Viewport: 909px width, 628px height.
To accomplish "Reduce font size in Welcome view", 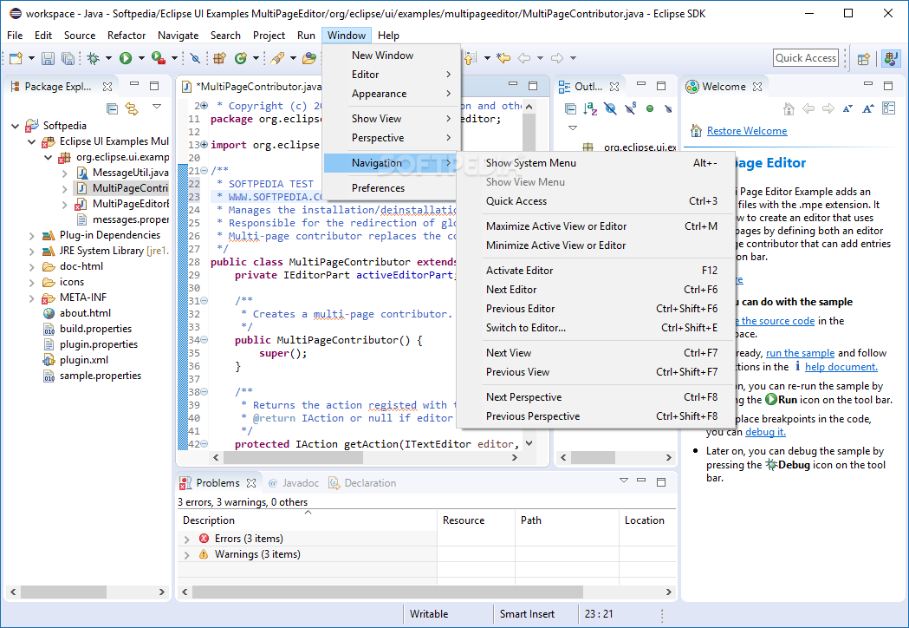I will [x=847, y=108].
